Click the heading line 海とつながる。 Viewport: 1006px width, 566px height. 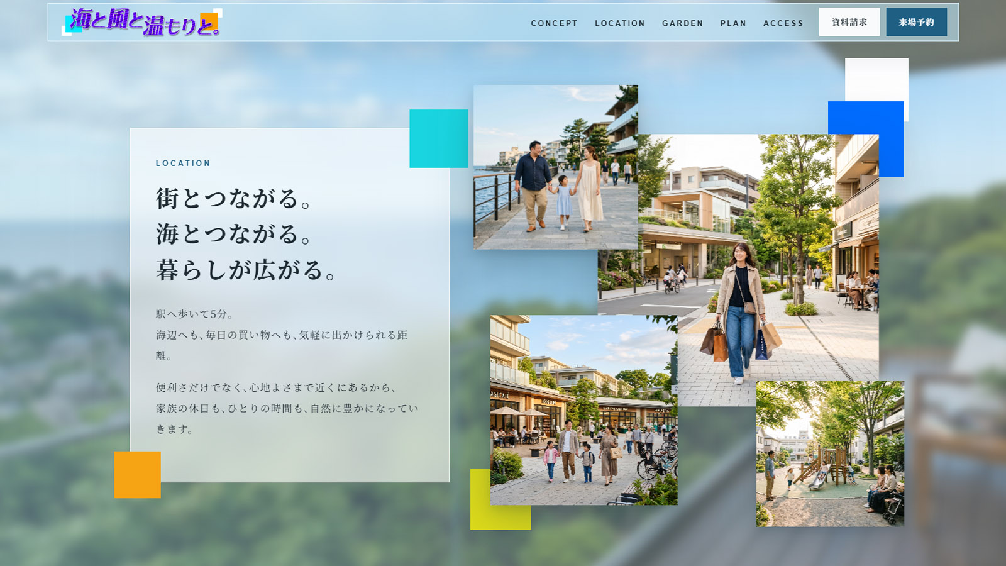(235, 234)
